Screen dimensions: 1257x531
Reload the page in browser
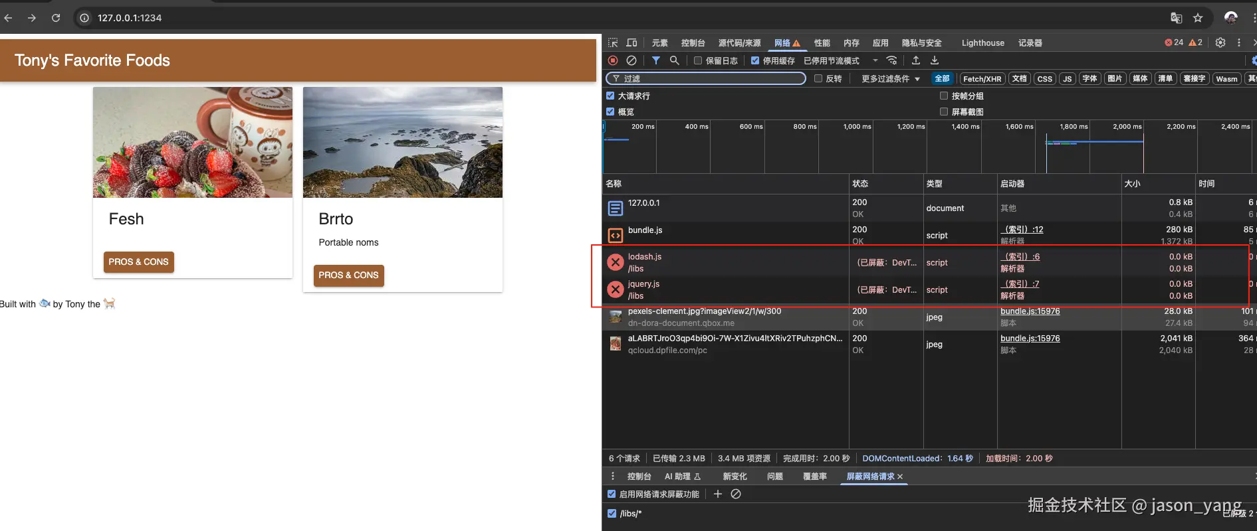coord(56,18)
